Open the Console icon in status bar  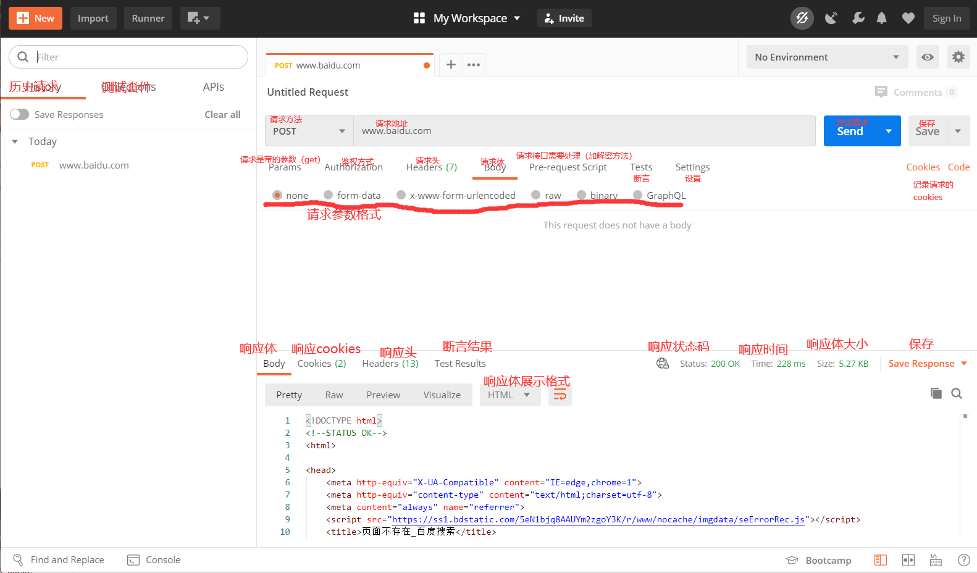click(133, 560)
